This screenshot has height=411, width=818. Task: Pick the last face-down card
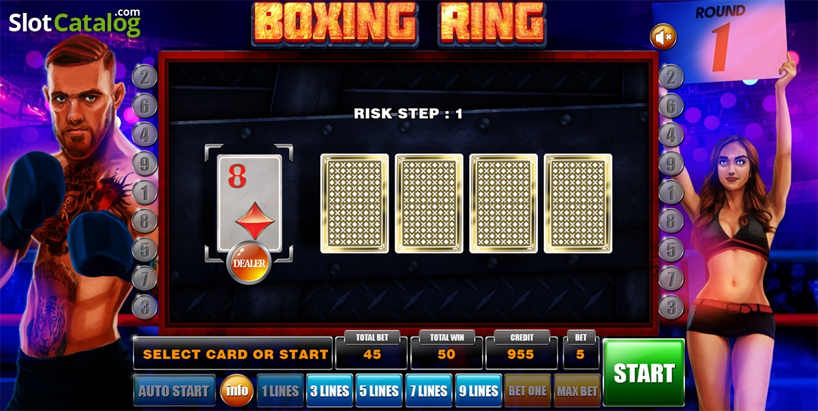[578, 203]
